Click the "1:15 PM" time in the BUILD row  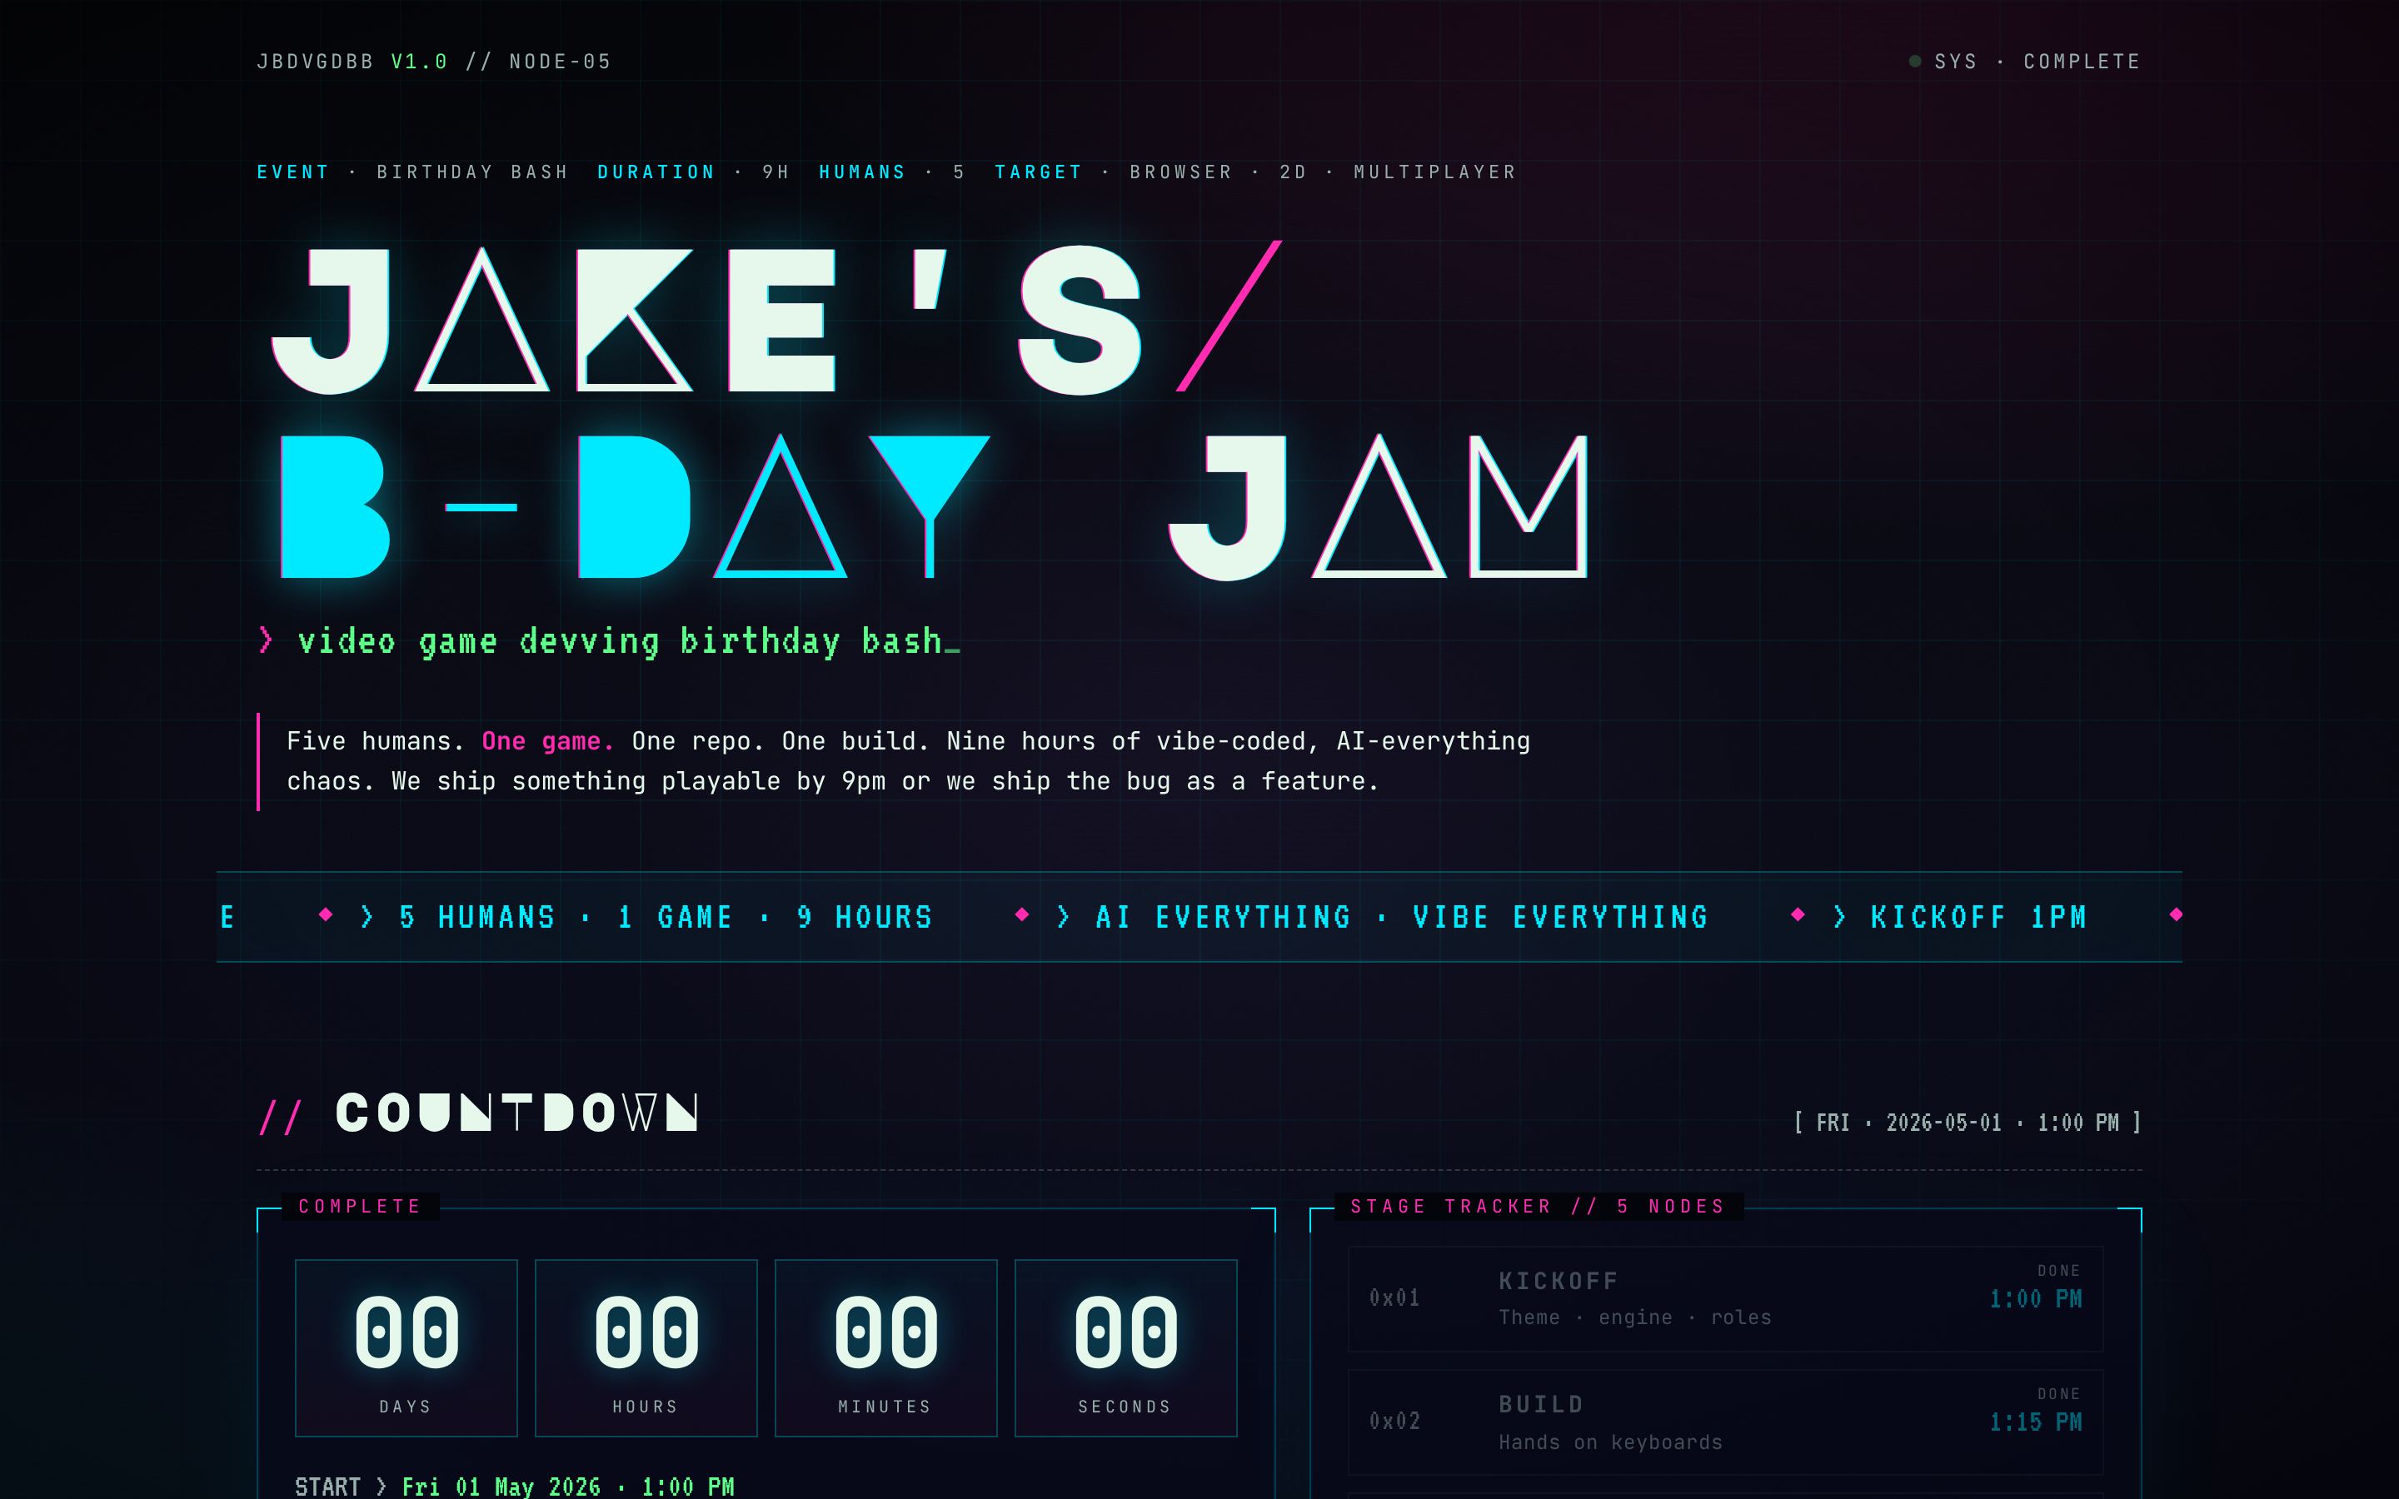[2036, 1422]
